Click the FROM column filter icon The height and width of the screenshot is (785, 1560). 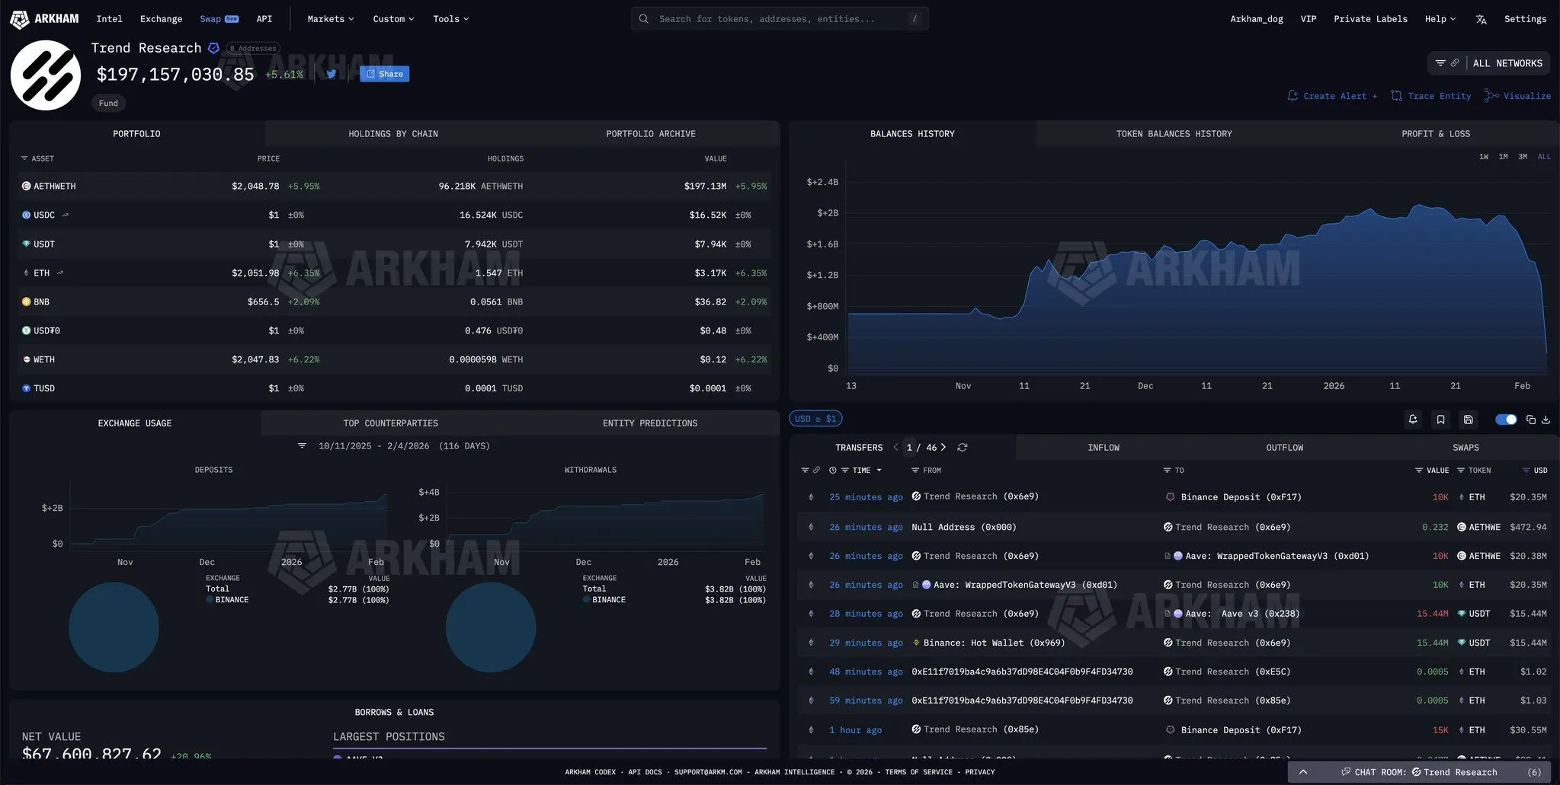pyautogui.click(x=915, y=471)
